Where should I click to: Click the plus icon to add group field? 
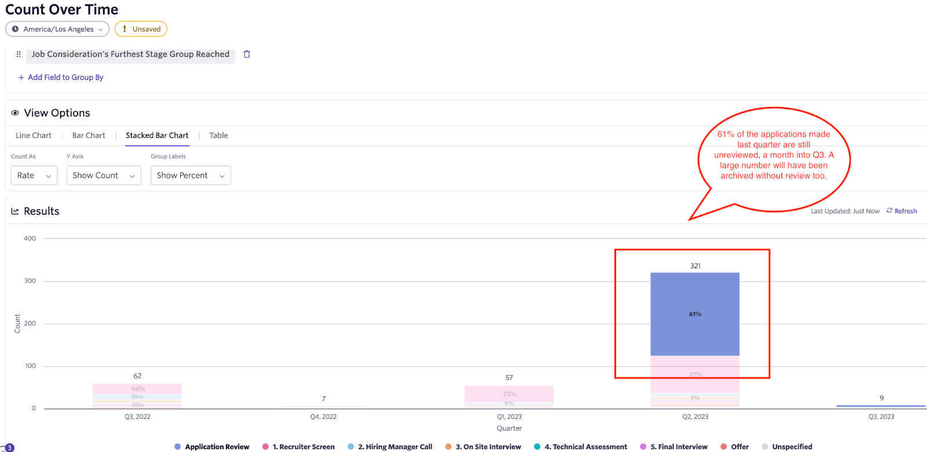[21, 78]
